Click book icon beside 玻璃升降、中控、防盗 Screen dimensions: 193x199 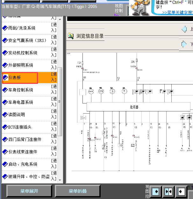coord(5,176)
